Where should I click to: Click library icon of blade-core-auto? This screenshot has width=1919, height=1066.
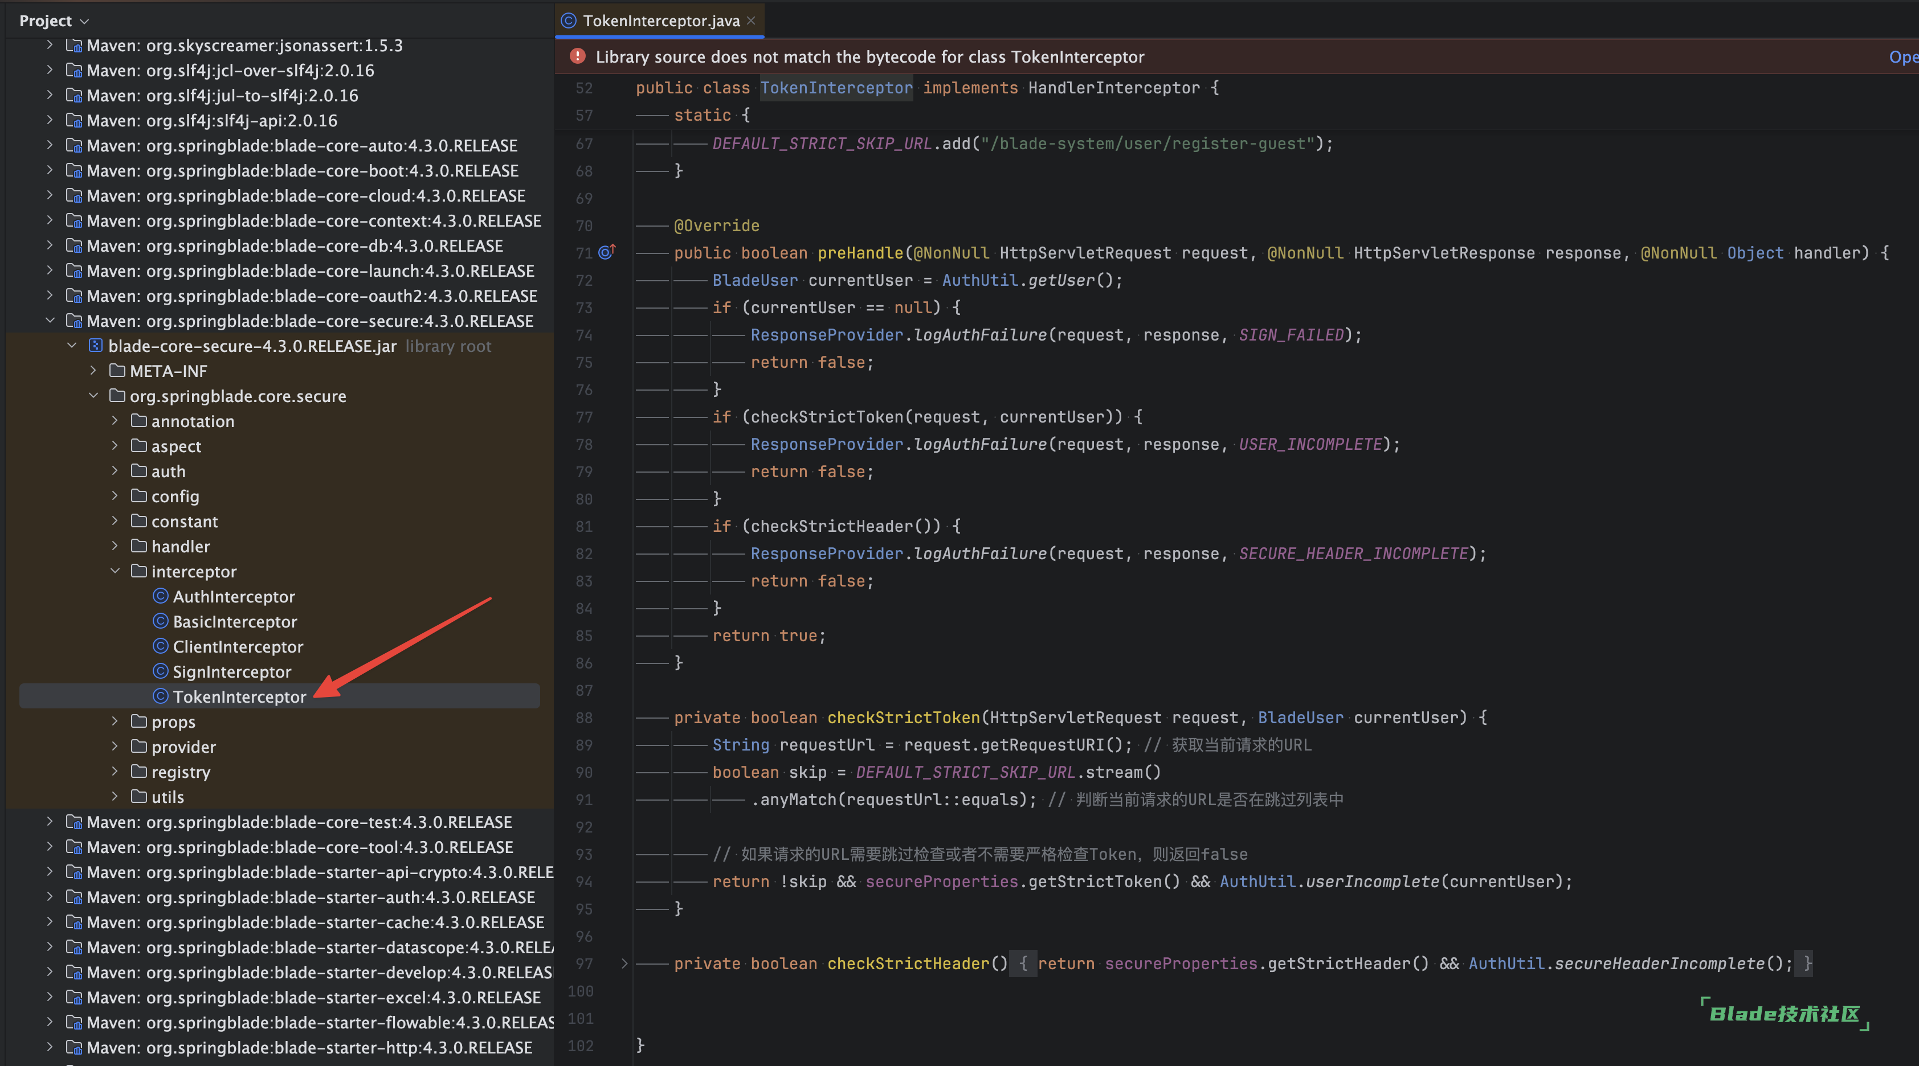pos(74,145)
